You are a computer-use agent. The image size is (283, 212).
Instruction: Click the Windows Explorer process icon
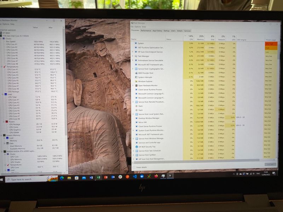coord(136,81)
